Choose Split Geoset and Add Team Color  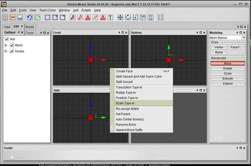tap(143, 76)
